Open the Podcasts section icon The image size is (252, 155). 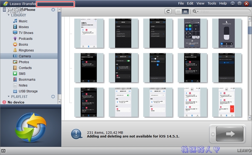(15, 39)
